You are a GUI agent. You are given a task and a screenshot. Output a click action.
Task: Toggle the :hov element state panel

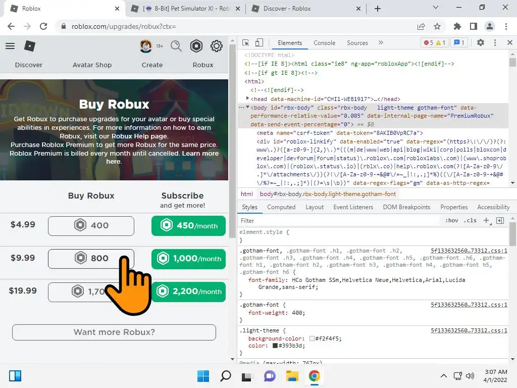452,220
